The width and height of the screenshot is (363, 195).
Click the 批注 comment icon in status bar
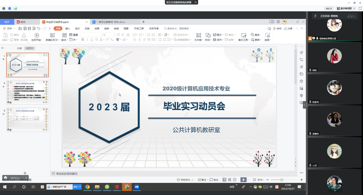(214, 180)
